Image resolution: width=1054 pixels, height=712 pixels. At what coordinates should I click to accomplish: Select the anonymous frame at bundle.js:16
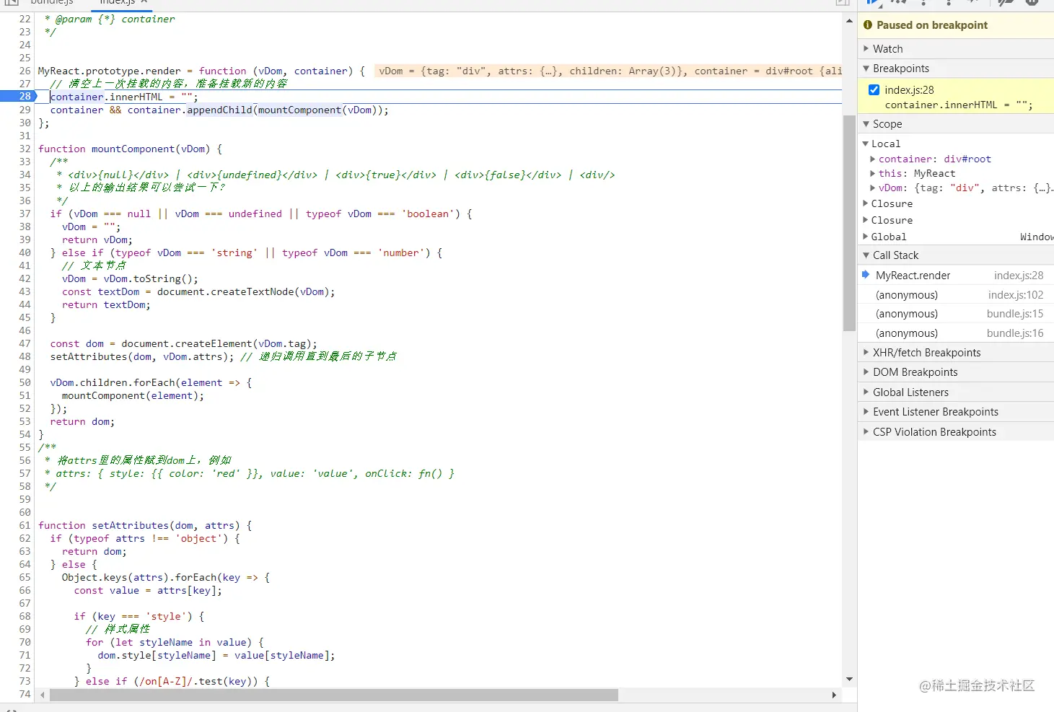[x=956, y=333]
